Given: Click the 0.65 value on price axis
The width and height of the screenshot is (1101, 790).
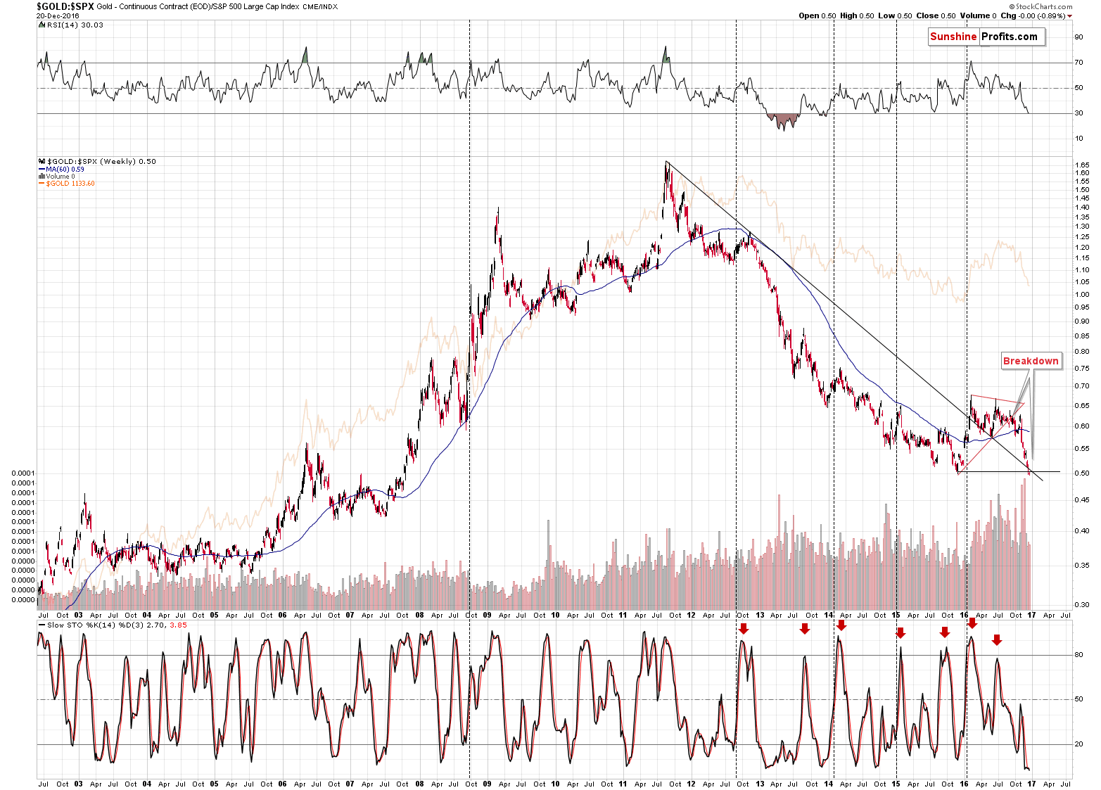Looking at the screenshot, I should point(1082,406).
